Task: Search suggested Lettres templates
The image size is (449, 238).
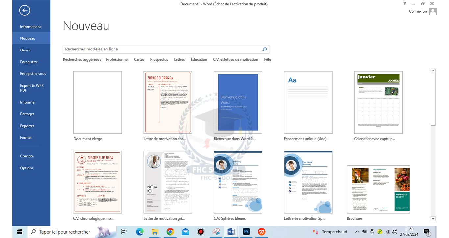Action: (179, 60)
